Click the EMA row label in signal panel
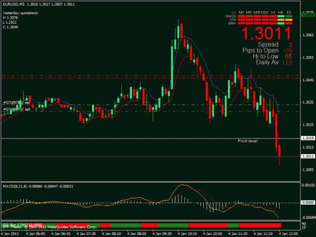Image resolution: width=316 pixels, height=237 pixels. click(x=232, y=23)
